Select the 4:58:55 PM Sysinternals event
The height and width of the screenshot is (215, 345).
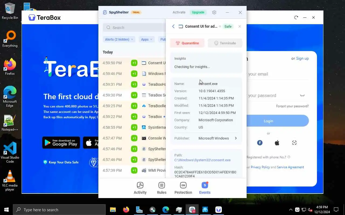[x=132, y=127]
